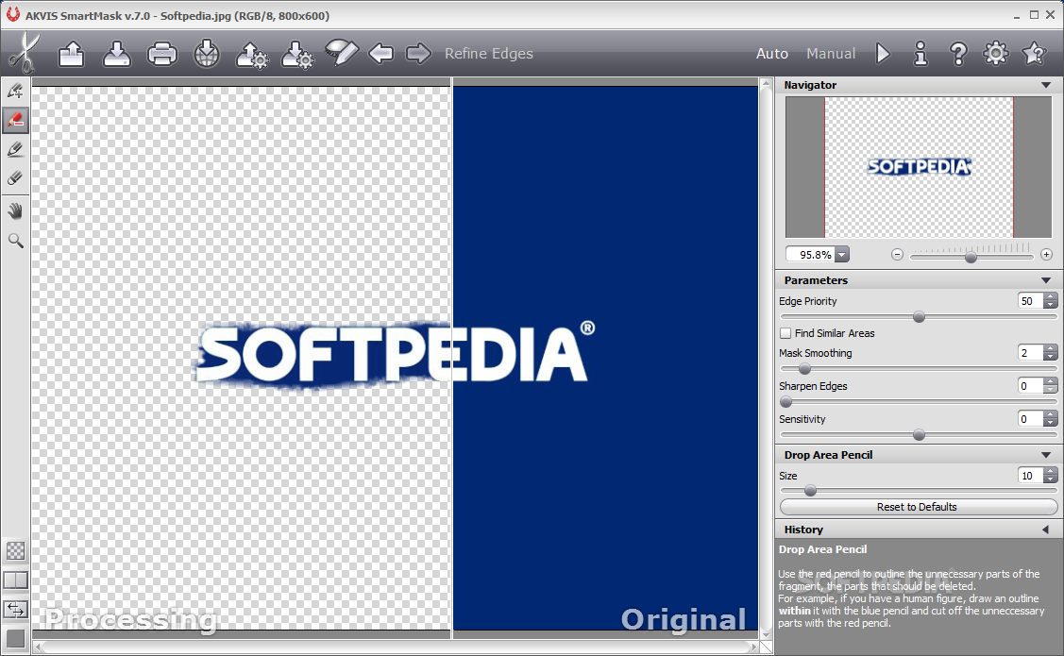Swap Processing and Original windows icon
The height and width of the screenshot is (656, 1064).
pyautogui.click(x=16, y=610)
